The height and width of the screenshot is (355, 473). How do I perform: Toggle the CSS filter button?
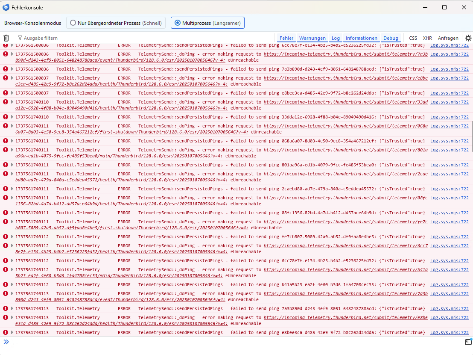(x=413, y=38)
